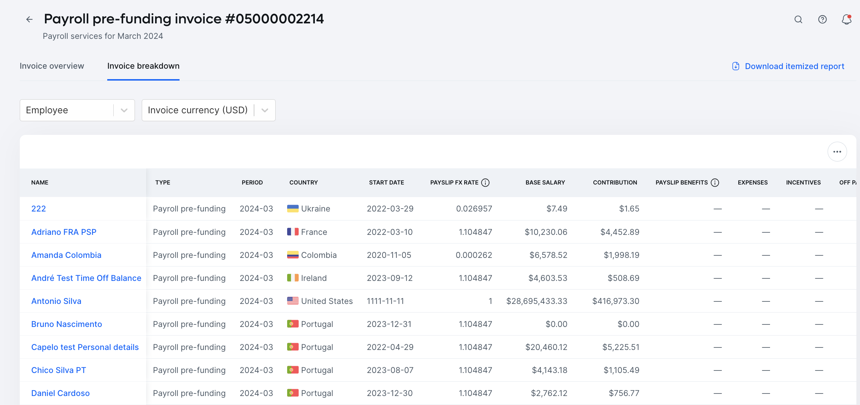Click the Payslip Benefits info icon

[715, 182]
